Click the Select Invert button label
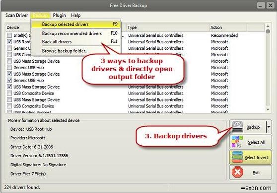The height and width of the screenshot is (193, 277). point(256,157)
